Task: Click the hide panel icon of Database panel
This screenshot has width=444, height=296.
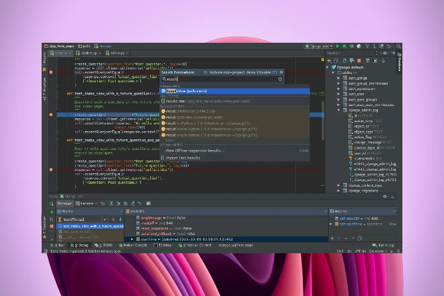Action: tap(393, 53)
